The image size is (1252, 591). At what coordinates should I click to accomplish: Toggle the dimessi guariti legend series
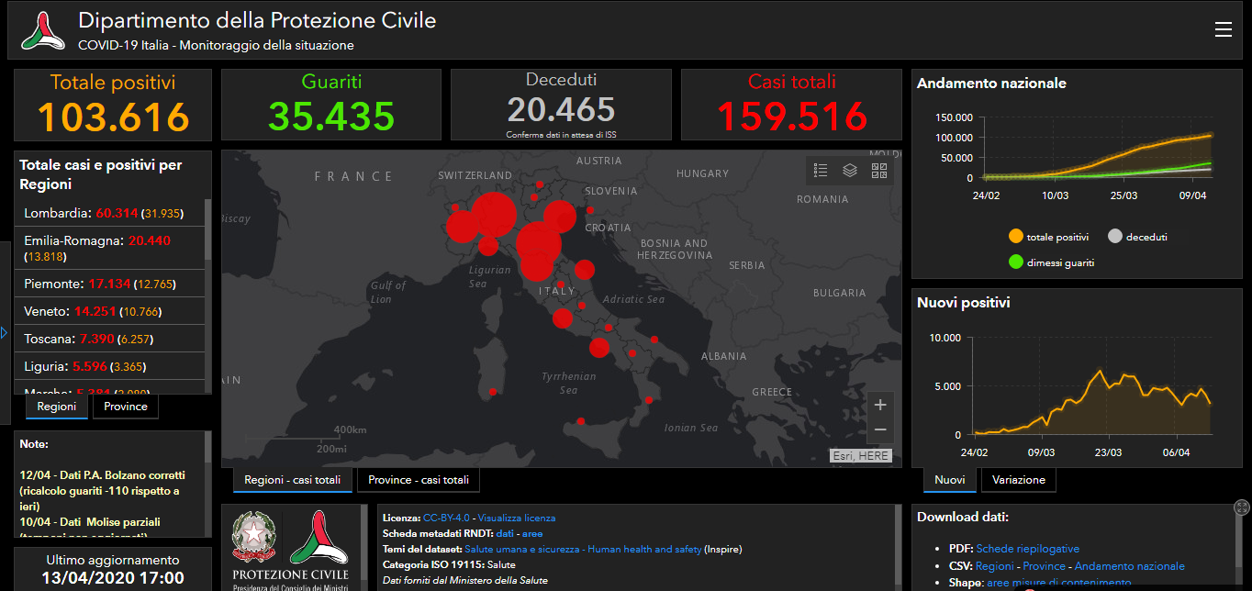1052,262
